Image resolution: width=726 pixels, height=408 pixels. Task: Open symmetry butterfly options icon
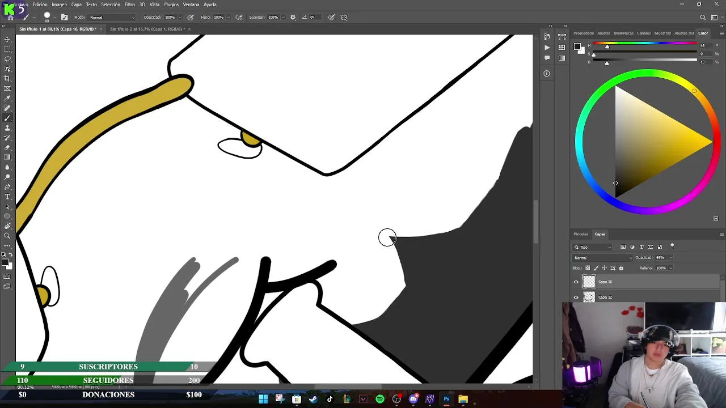click(x=344, y=18)
